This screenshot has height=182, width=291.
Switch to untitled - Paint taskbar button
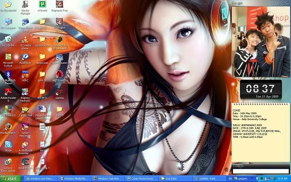[x=209, y=179]
